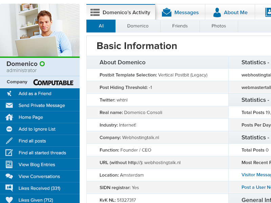271x203 pixels.
Task: Collapse the About Domenico section
Action: (x=123, y=62)
